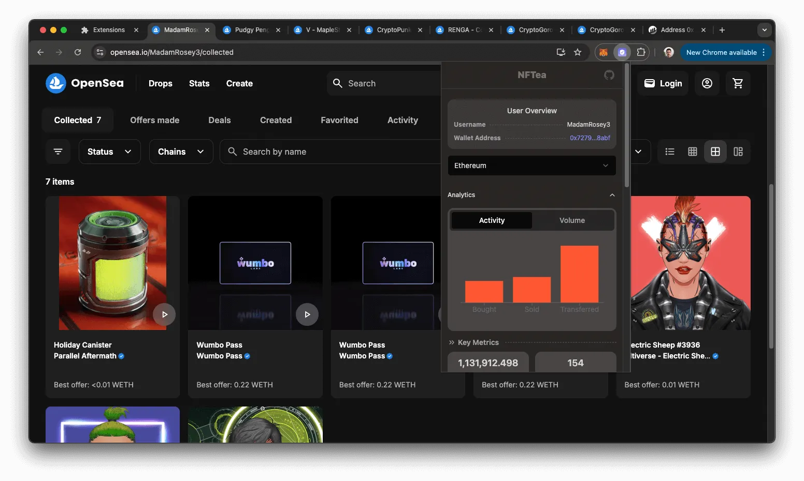Play the Holiday Canister media
804x481 pixels.
164,314
